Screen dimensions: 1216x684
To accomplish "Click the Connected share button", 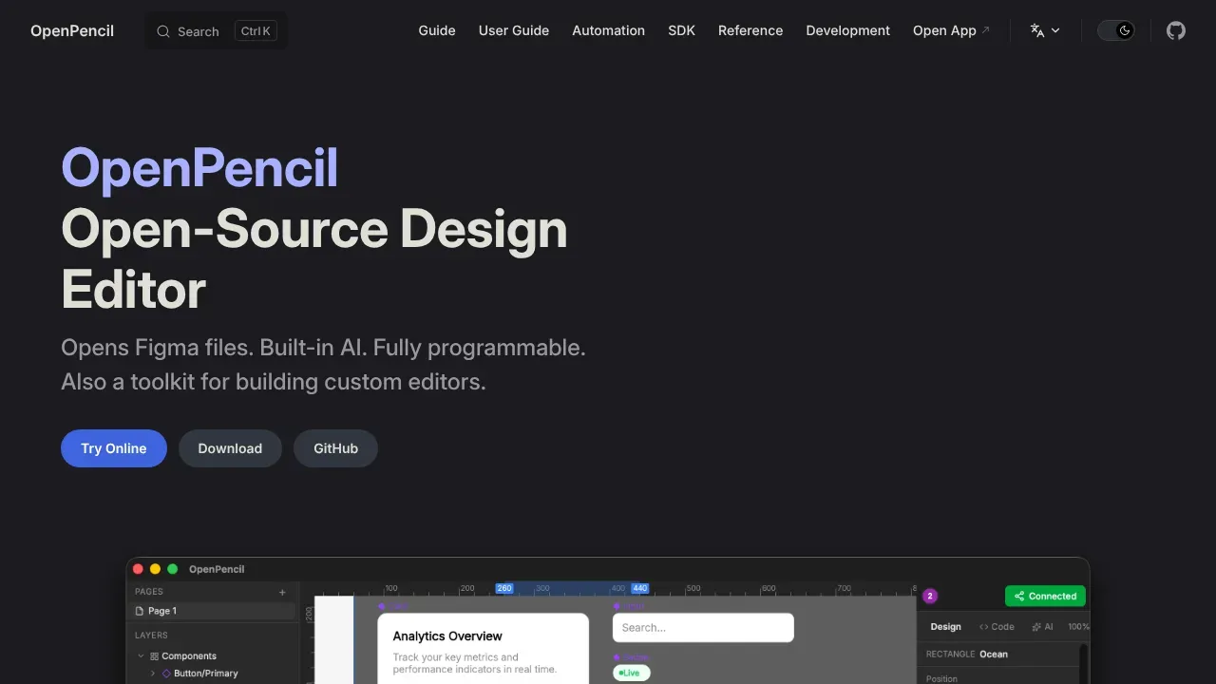I will (1045, 596).
